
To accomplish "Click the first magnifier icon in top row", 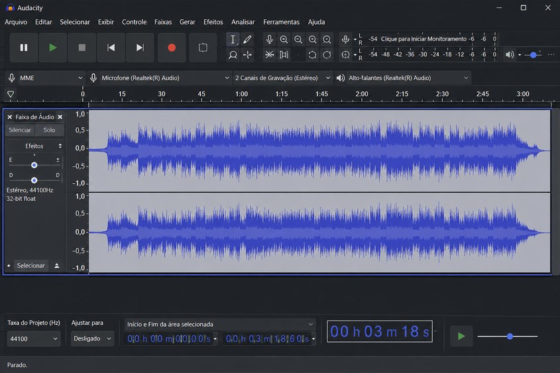I will pyautogui.click(x=284, y=39).
